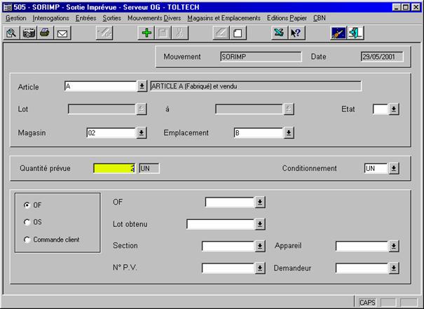Click the green plus add icon

(146, 33)
